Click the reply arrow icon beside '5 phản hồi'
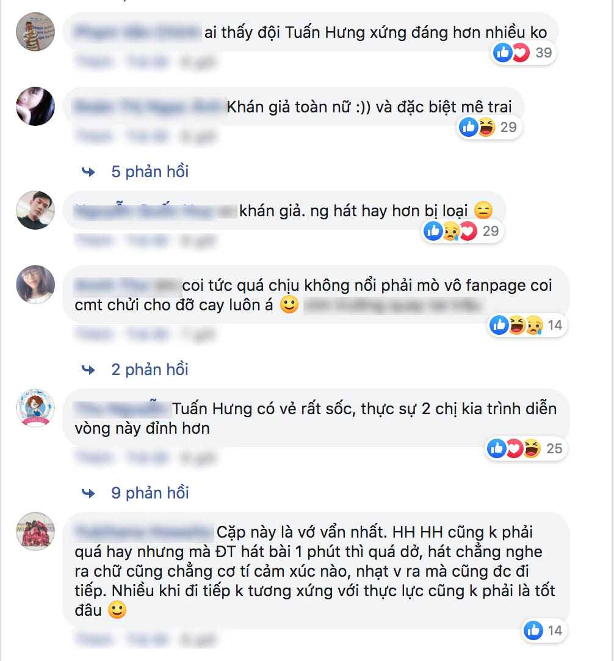This screenshot has width=614, height=661. coord(88,172)
